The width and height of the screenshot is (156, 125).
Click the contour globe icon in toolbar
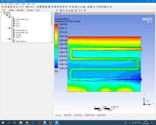[x=67, y=7]
